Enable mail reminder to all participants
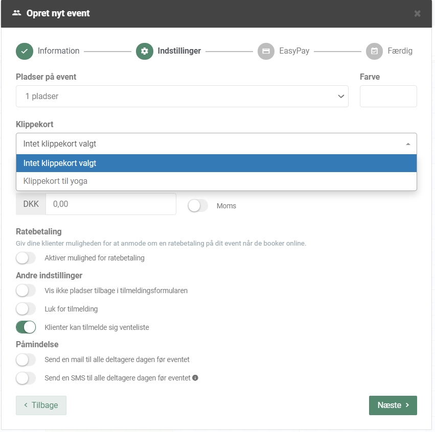 point(26,360)
